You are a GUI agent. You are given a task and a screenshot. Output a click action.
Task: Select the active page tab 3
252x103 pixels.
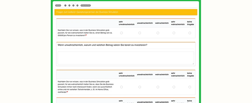[73, 5]
